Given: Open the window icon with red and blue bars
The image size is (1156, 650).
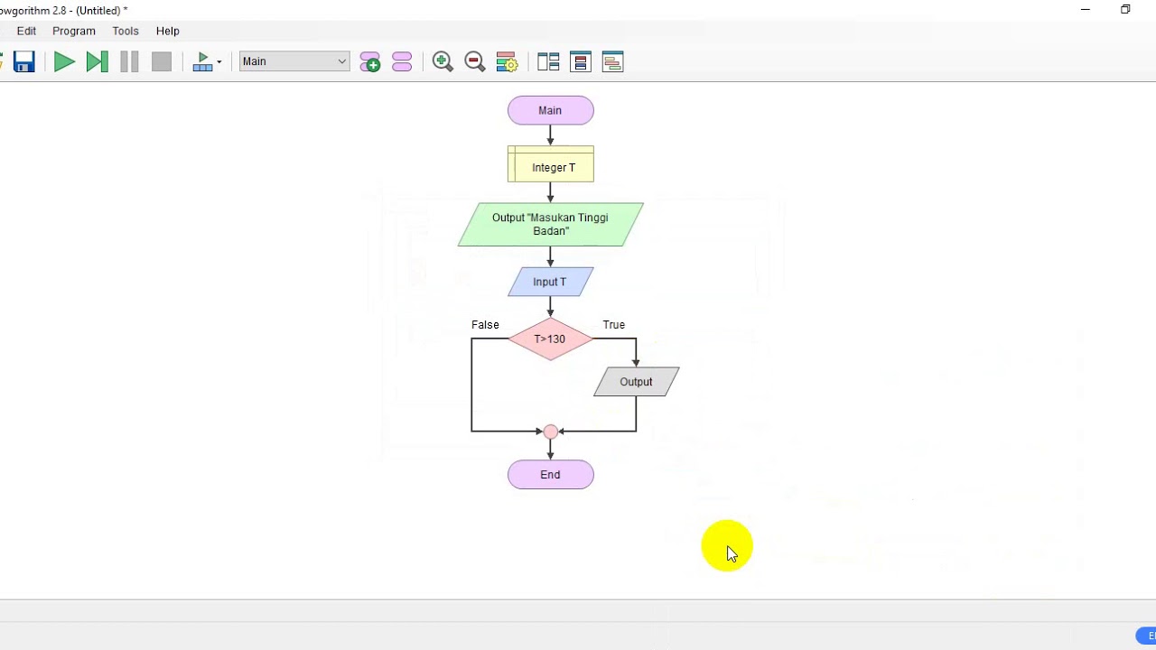Looking at the screenshot, I should click(x=581, y=61).
